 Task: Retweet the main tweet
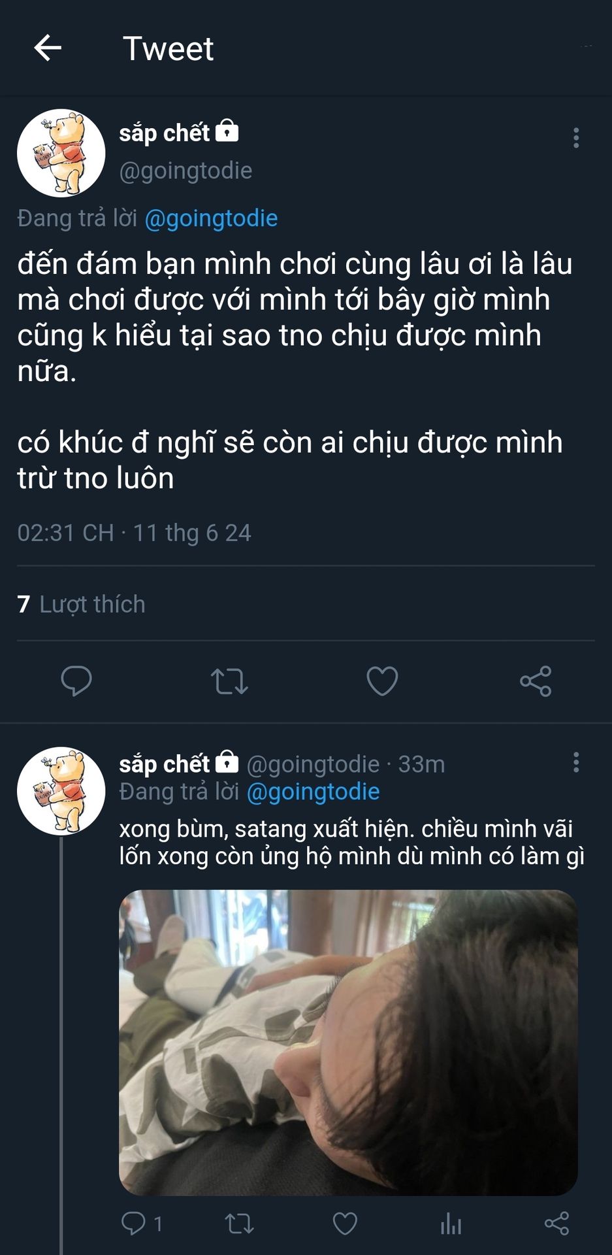click(x=229, y=681)
